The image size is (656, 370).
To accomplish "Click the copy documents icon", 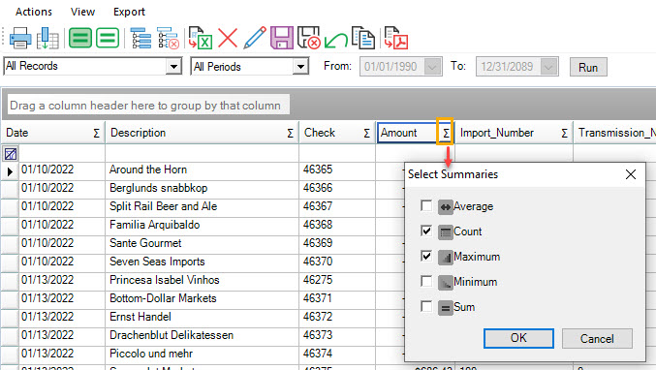I will [x=363, y=38].
